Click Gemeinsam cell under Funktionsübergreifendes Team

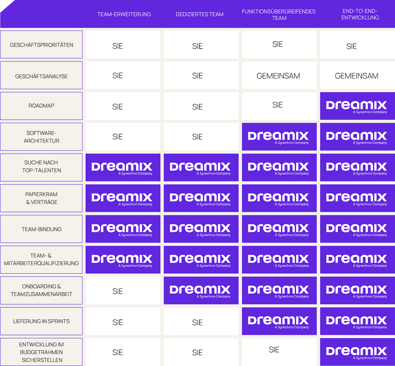(x=278, y=76)
